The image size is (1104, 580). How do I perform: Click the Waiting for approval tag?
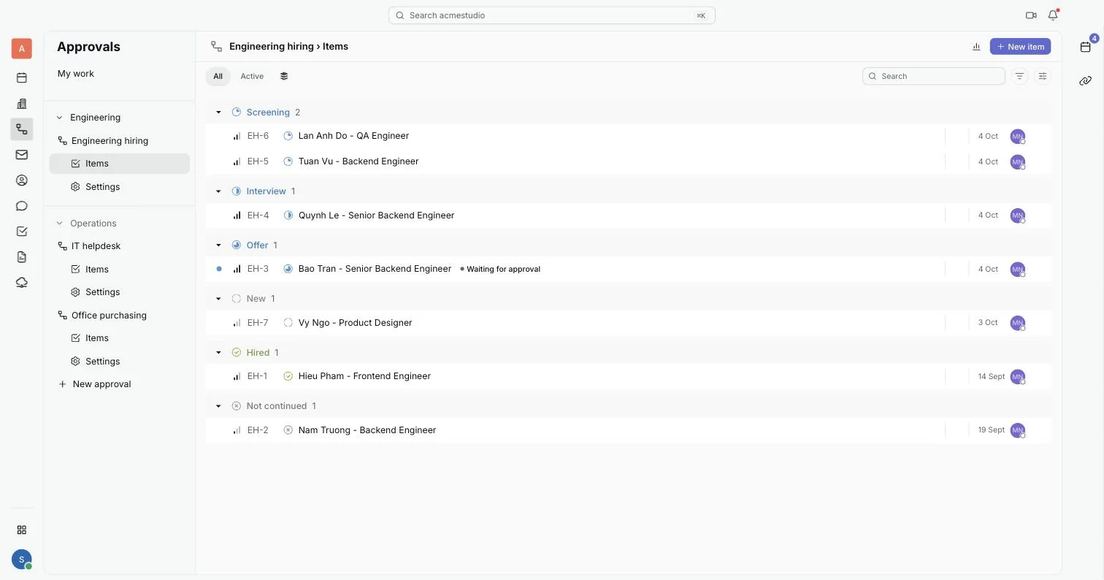coord(500,269)
